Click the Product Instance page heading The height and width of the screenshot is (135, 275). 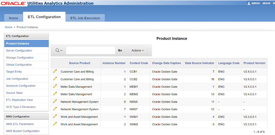point(172,38)
